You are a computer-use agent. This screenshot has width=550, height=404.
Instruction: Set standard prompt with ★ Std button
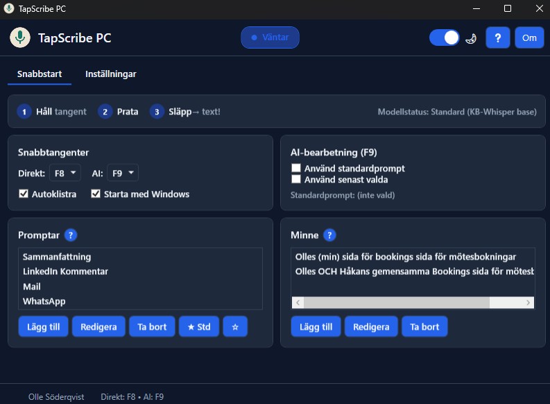pyautogui.click(x=198, y=326)
